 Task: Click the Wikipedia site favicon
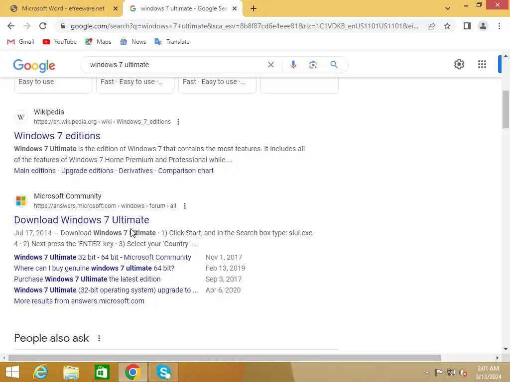[21, 117]
